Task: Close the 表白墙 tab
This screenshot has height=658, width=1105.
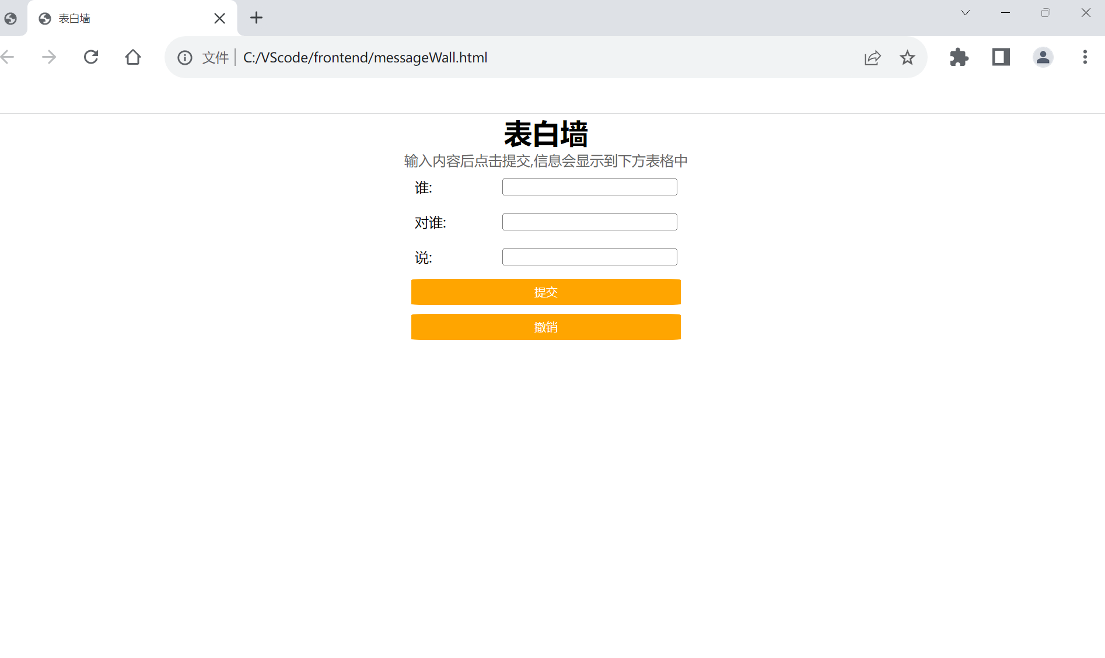Action: click(x=219, y=19)
